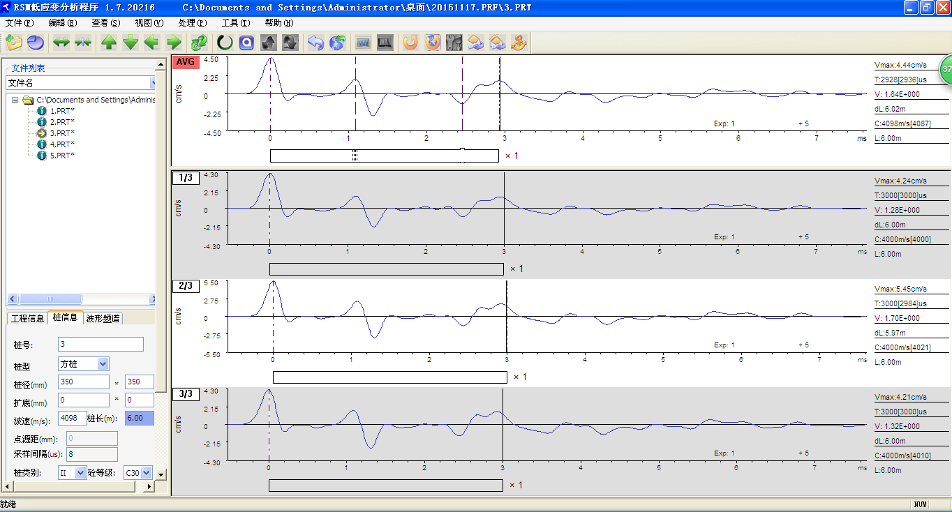Click the dark green circular ring icon

[x=225, y=43]
